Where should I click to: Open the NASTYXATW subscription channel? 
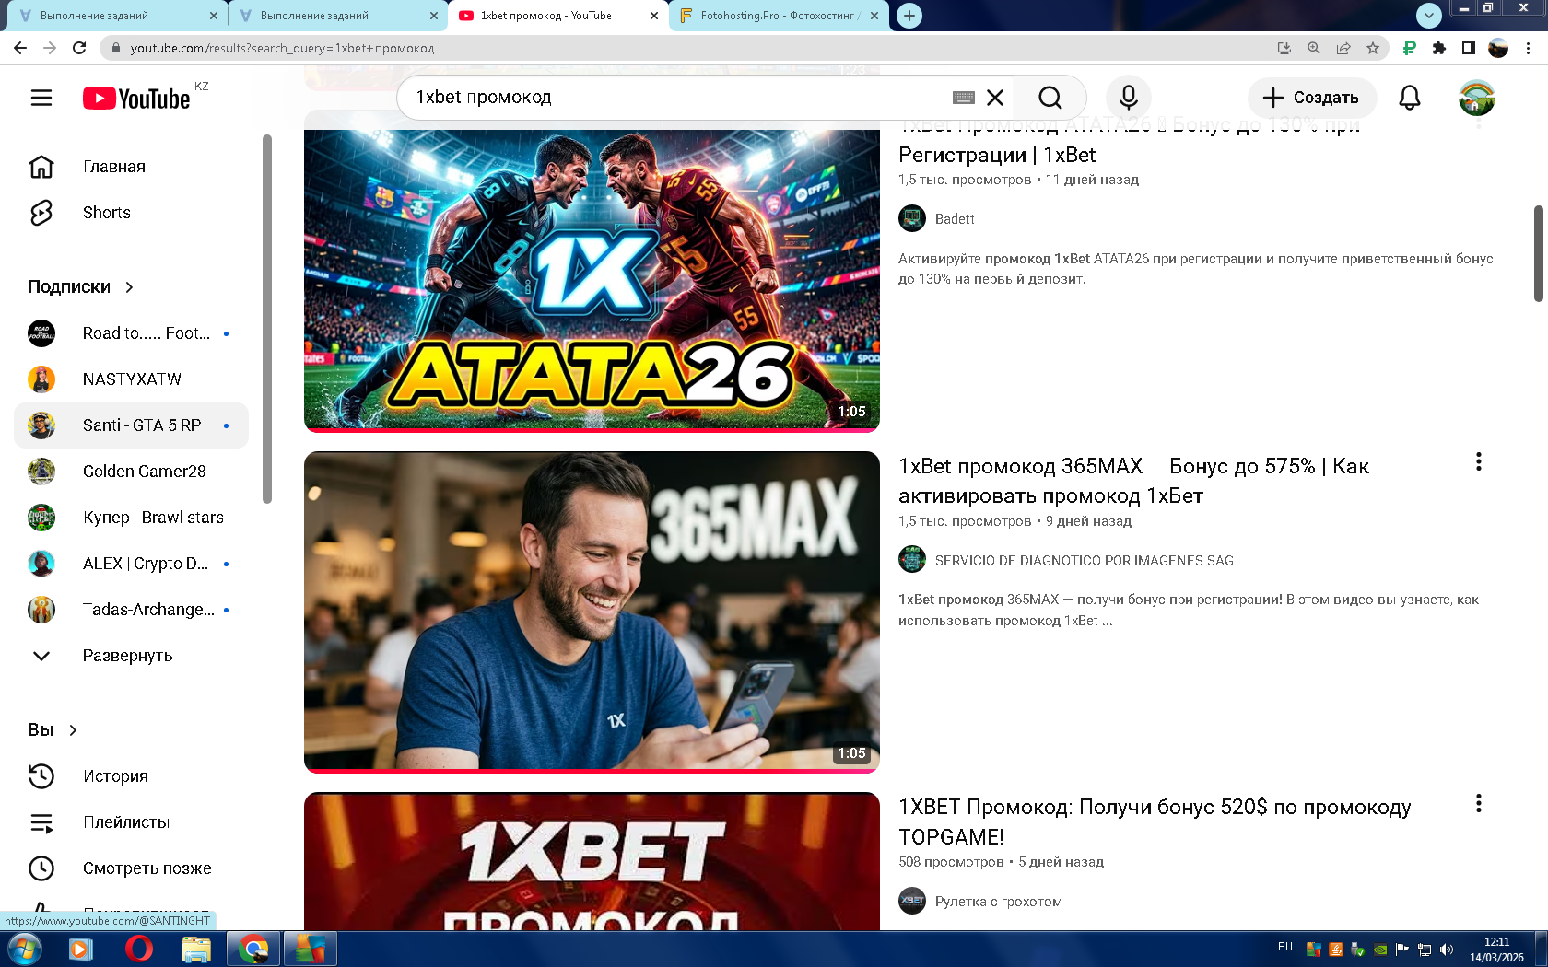point(131,379)
